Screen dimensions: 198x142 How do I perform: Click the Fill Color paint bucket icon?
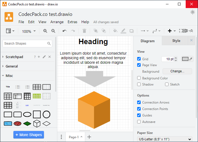115,31
